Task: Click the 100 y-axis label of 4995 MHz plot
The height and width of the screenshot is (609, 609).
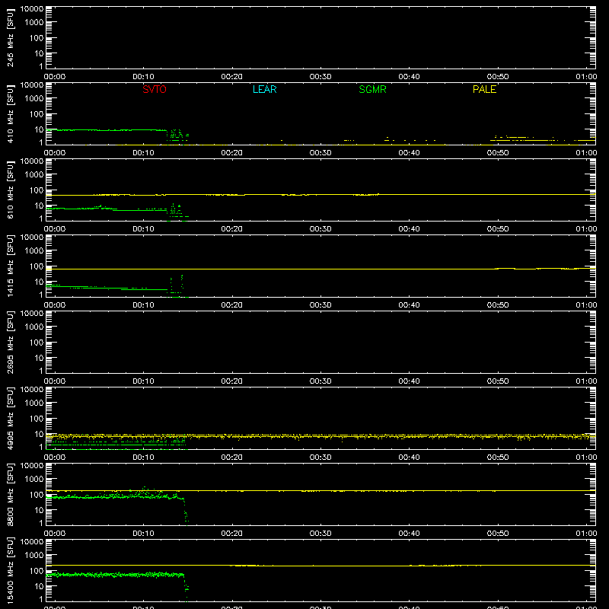Action: click(x=37, y=419)
